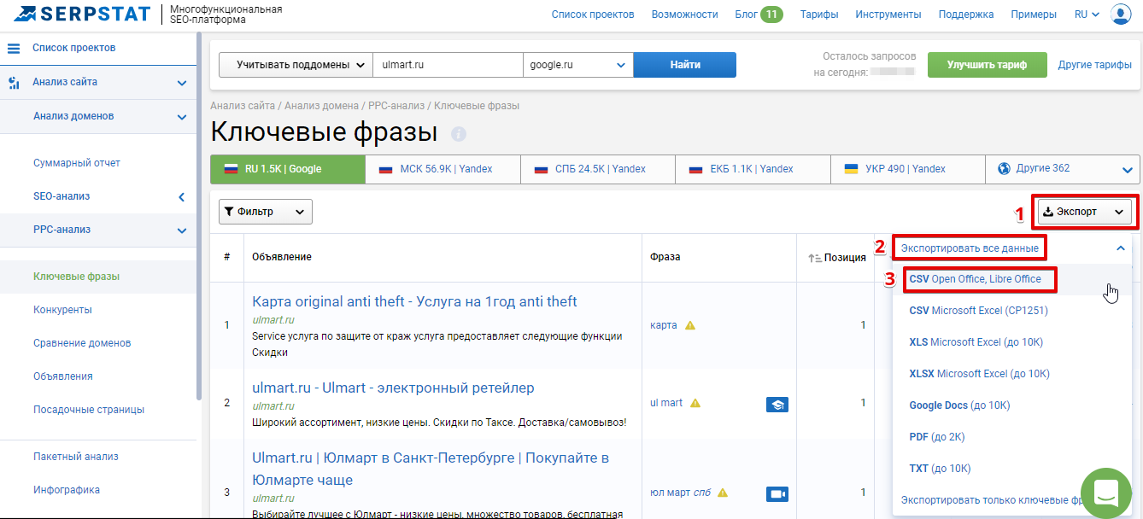Image resolution: width=1143 pixels, height=519 pixels.
Task: Click the Анализ сайта chart icon in sidebar
Action: point(14,83)
